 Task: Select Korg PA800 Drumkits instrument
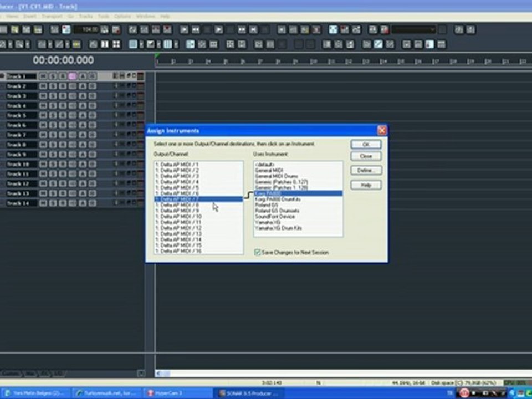pos(298,199)
